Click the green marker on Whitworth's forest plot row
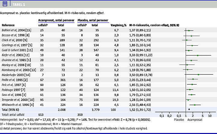This screenshot has height=134, width=217. click(195, 105)
